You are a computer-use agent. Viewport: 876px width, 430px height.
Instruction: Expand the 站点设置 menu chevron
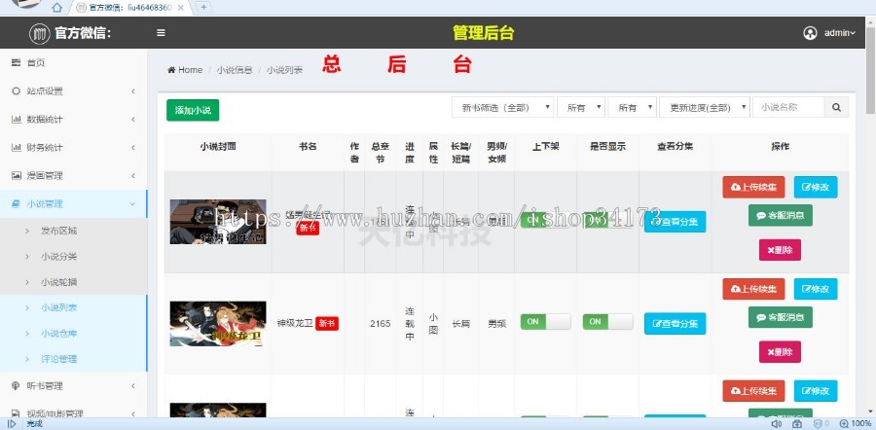click(x=133, y=91)
